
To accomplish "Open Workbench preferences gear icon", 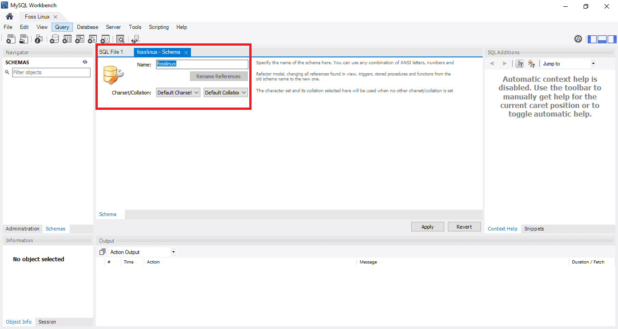I will click(x=578, y=39).
